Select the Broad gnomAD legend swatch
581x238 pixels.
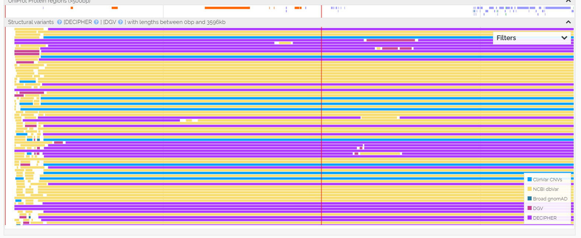point(529,199)
